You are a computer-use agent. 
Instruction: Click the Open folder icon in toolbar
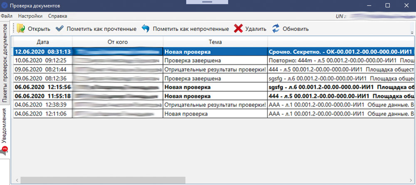pyautogui.click(x=21, y=29)
